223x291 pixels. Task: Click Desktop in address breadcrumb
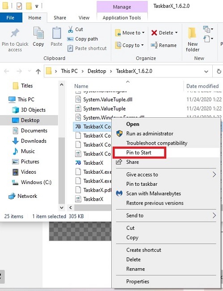pyautogui.click(x=97, y=71)
